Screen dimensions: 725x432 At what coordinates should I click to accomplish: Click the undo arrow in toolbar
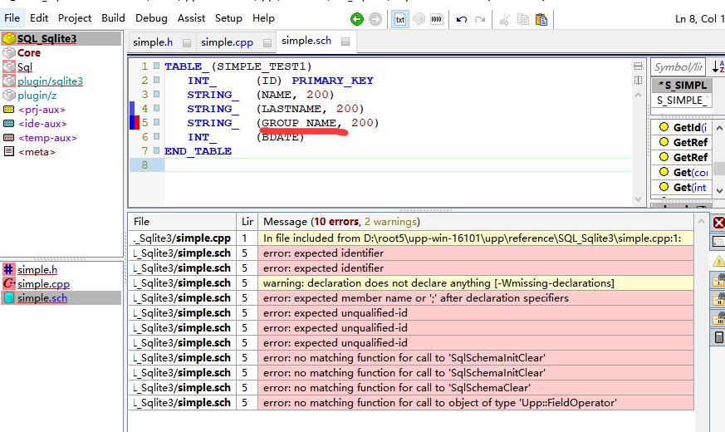click(x=462, y=19)
